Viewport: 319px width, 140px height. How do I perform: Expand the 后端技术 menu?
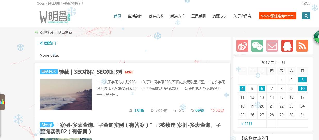tap(177, 16)
